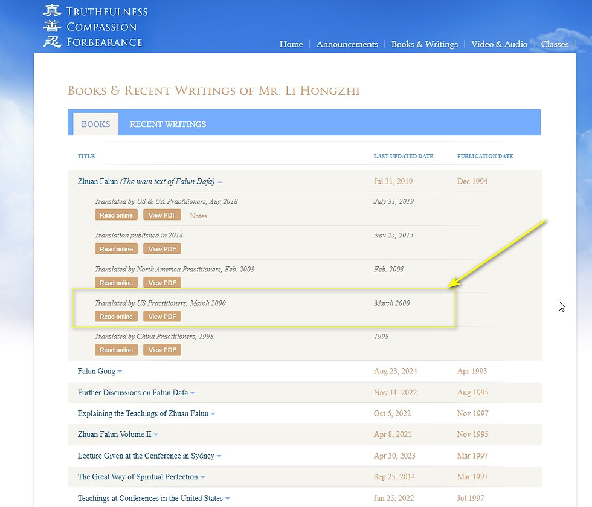
Task: Click the Apr 30, 2023 updated date
Action: (x=394, y=456)
